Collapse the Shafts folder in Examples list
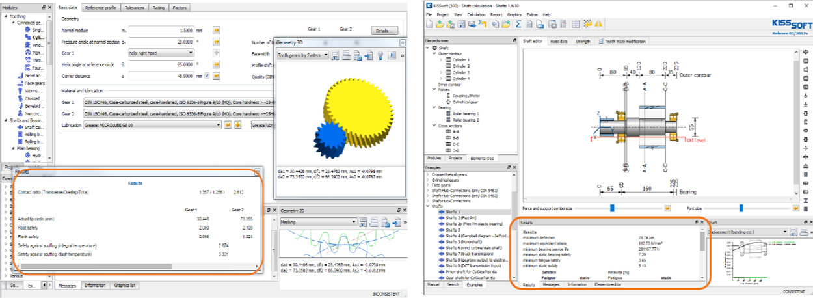Screen dimensions: 813x298 [x=429, y=206]
